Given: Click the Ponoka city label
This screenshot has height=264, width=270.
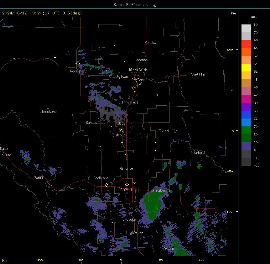Looking at the screenshot, I should (x=150, y=43).
